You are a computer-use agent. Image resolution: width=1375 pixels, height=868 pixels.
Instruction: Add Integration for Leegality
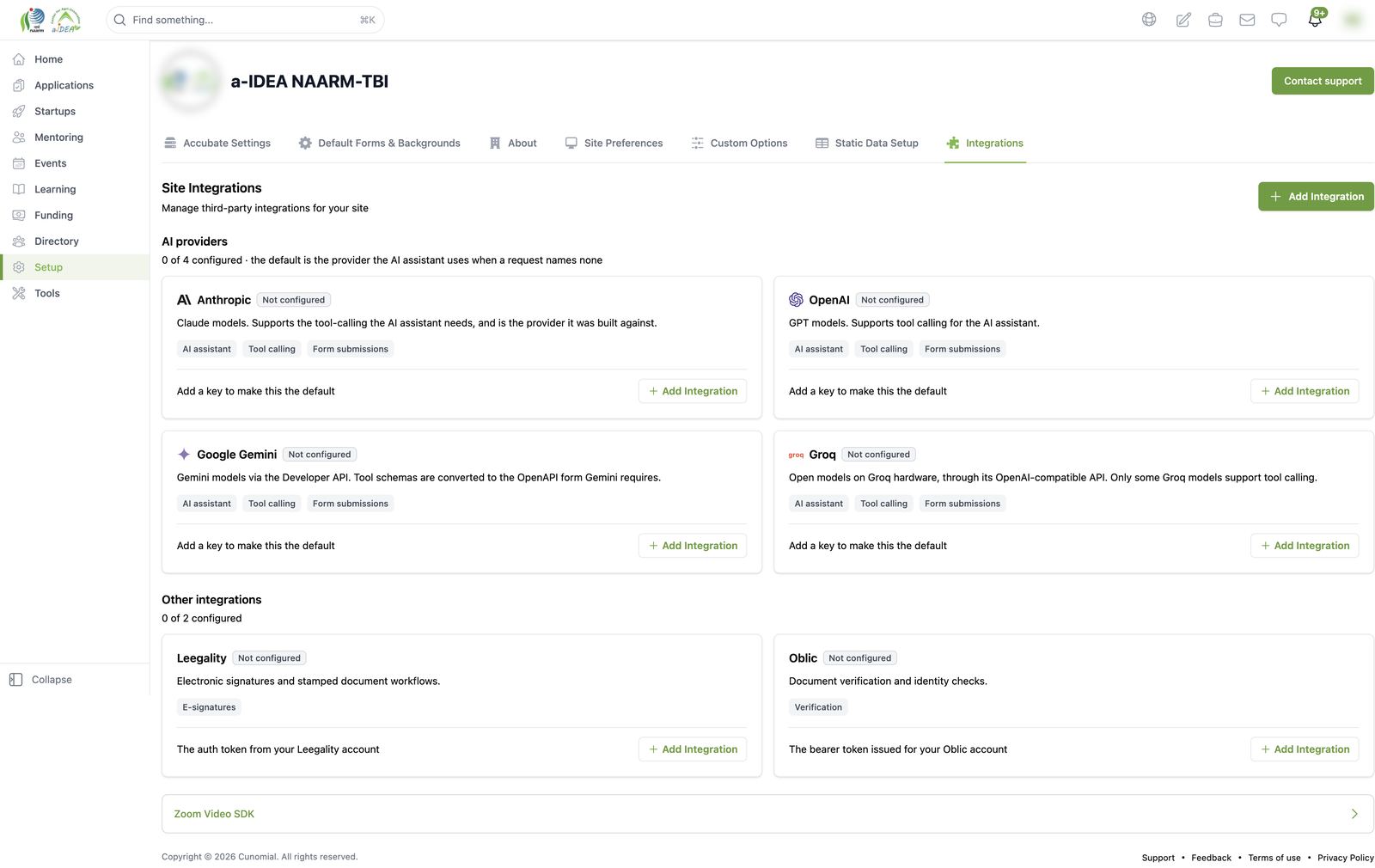[x=693, y=749]
